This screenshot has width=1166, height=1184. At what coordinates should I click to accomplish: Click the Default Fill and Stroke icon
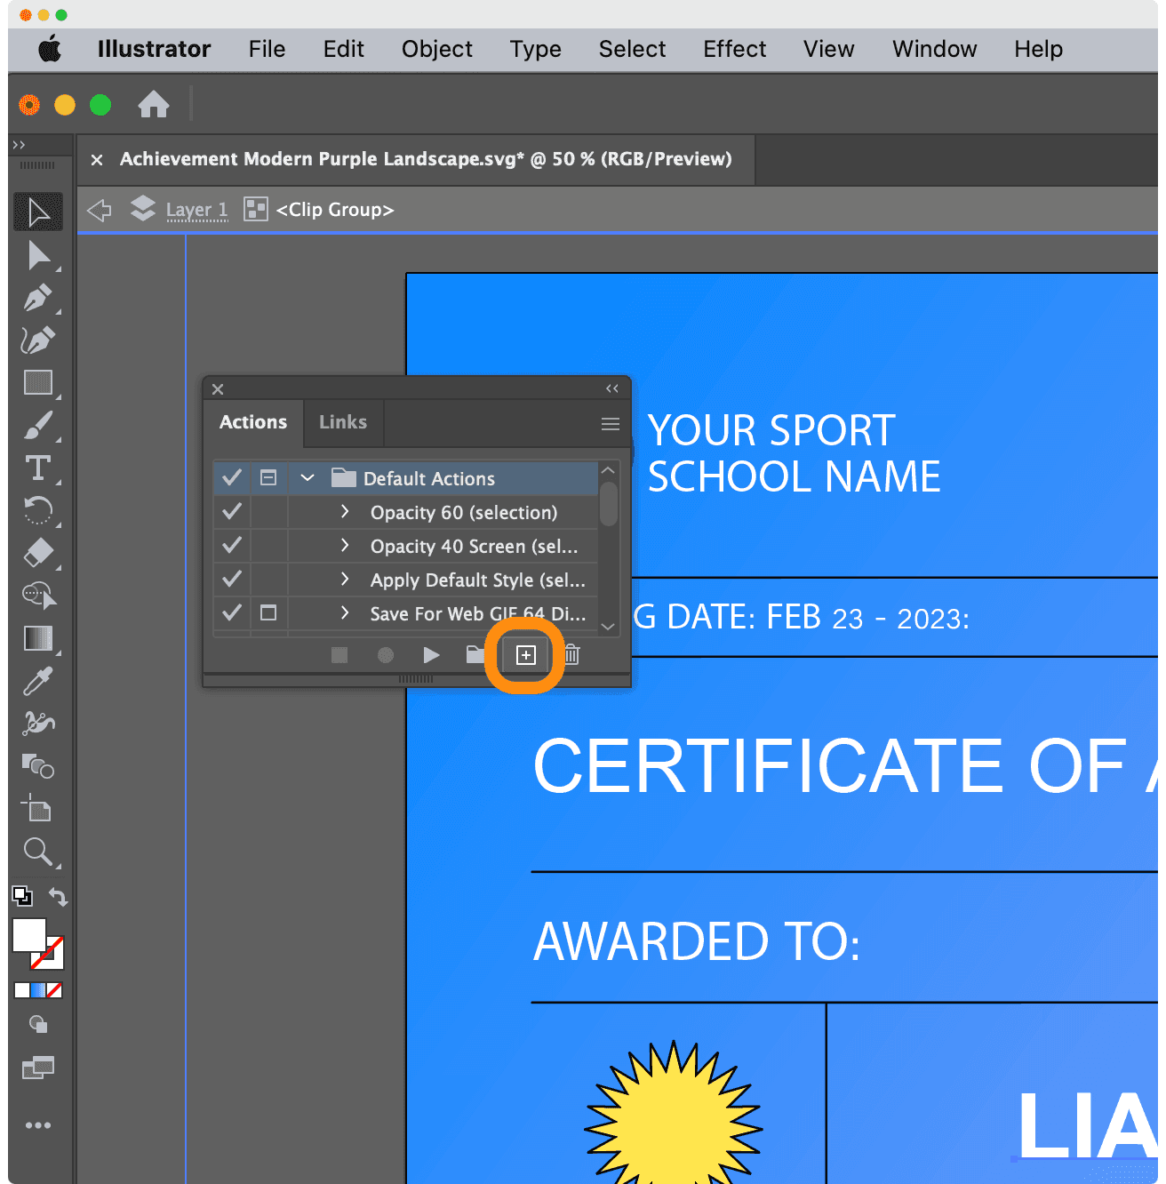tap(22, 896)
